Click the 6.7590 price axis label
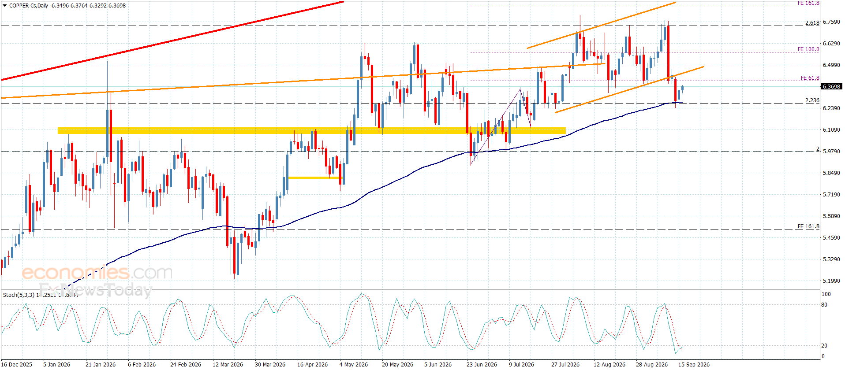Screen dimensions: 845x370 coord(831,22)
